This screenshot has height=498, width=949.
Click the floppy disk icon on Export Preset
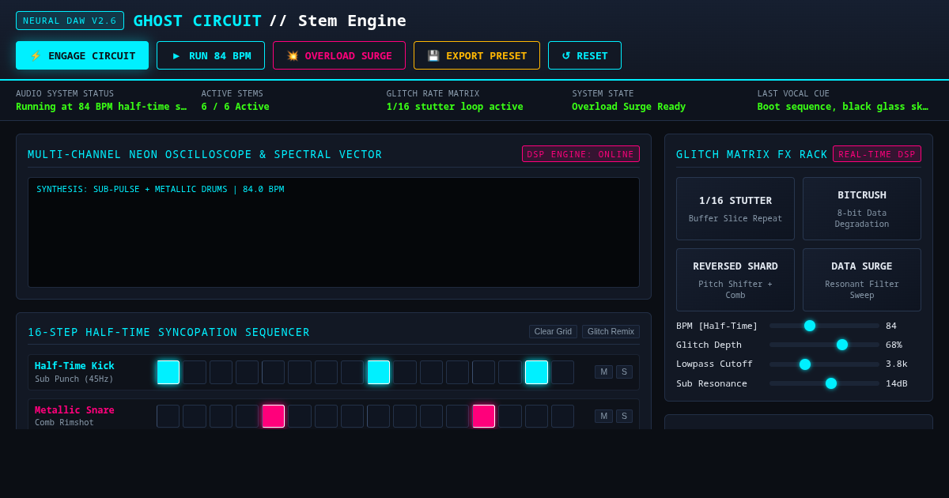(433, 55)
